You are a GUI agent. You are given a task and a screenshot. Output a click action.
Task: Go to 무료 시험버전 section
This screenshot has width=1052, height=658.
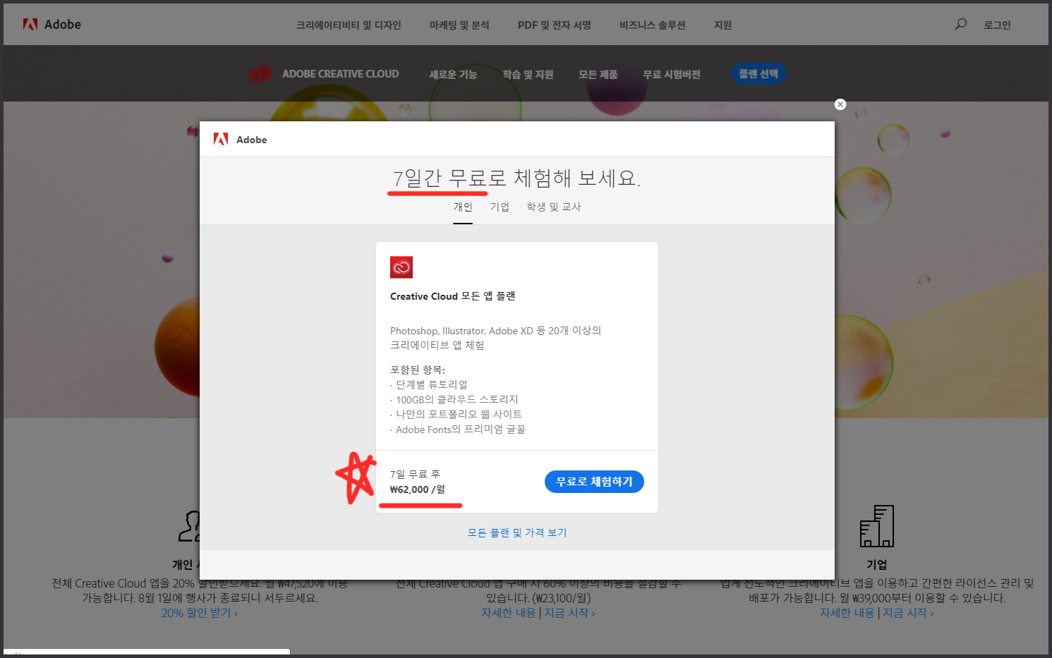tap(672, 74)
